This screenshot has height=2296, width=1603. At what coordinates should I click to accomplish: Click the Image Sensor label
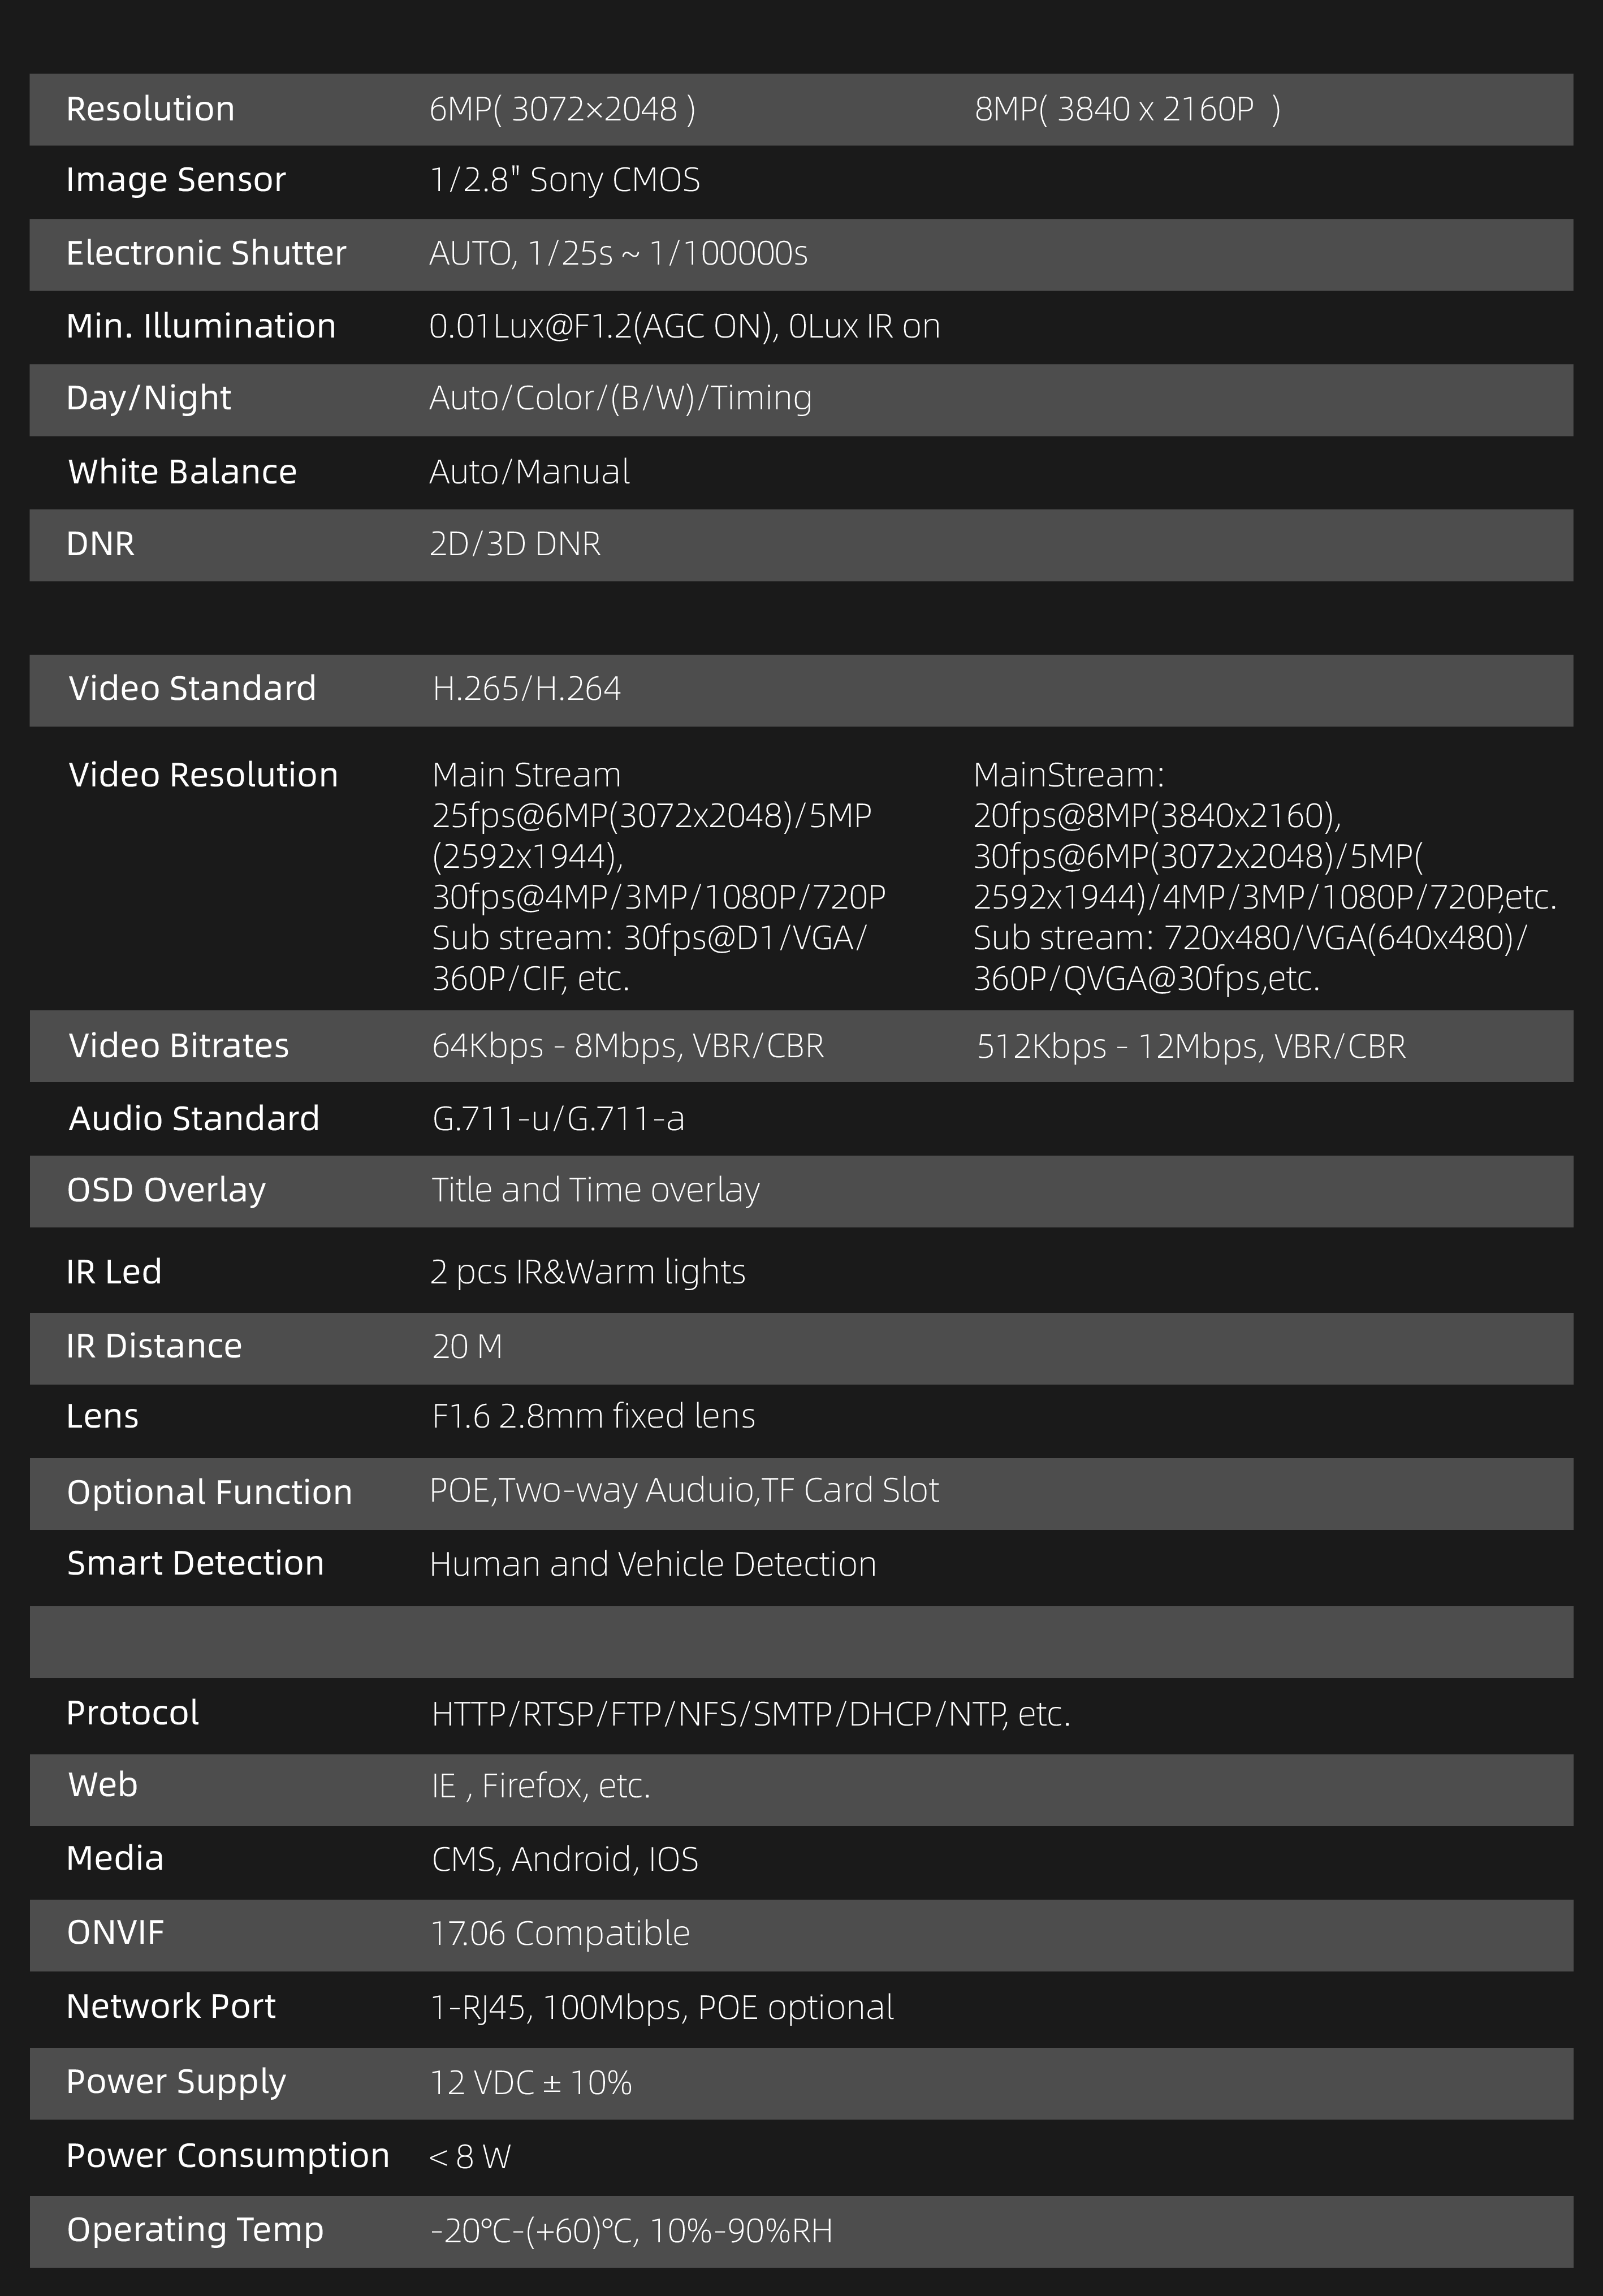coord(176,180)
